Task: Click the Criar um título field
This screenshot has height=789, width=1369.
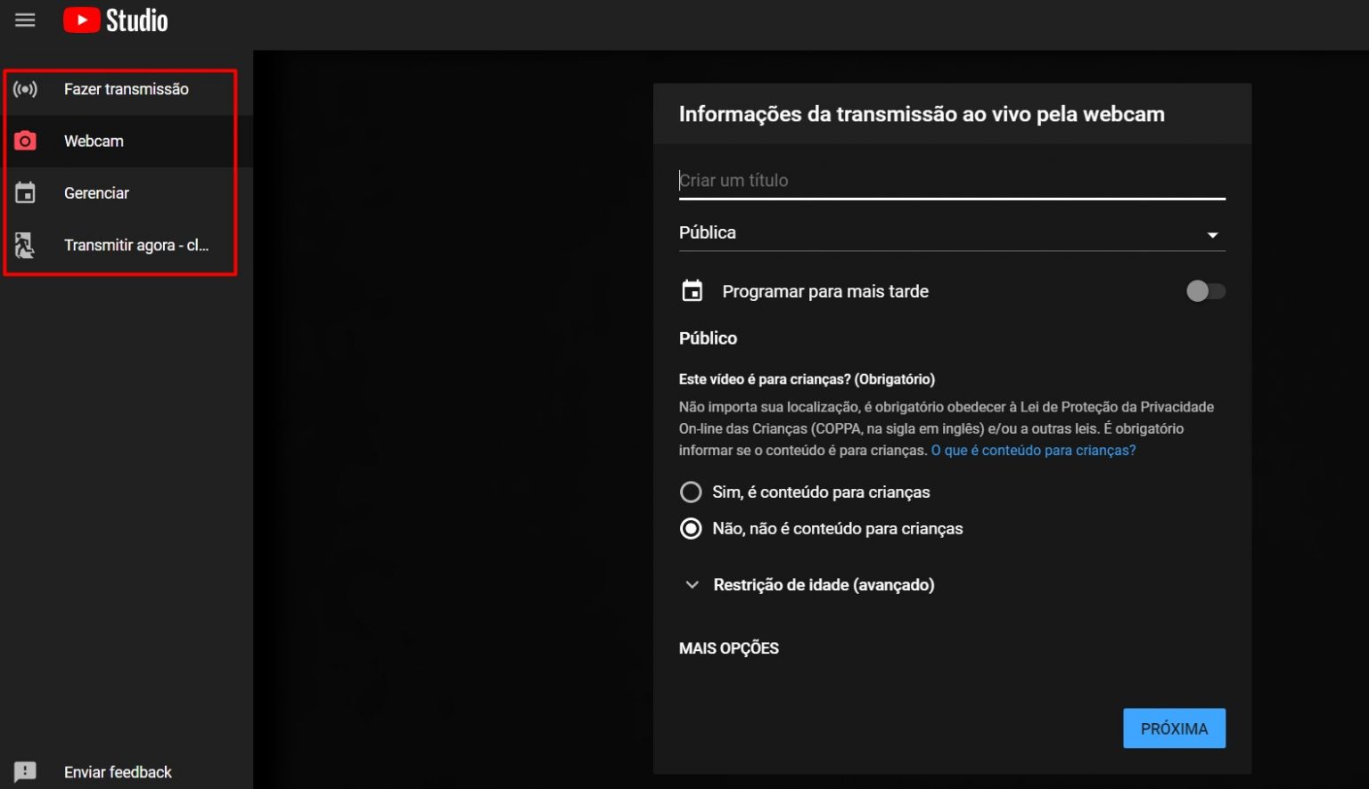Action: [x=951, y=181]
